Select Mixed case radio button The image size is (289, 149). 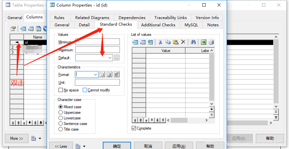tap(60, 107)
